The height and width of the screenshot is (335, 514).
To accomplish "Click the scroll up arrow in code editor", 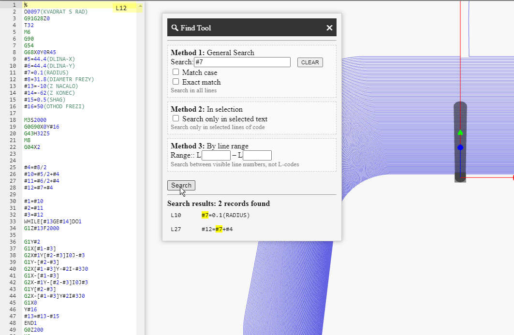I will 140,6.
